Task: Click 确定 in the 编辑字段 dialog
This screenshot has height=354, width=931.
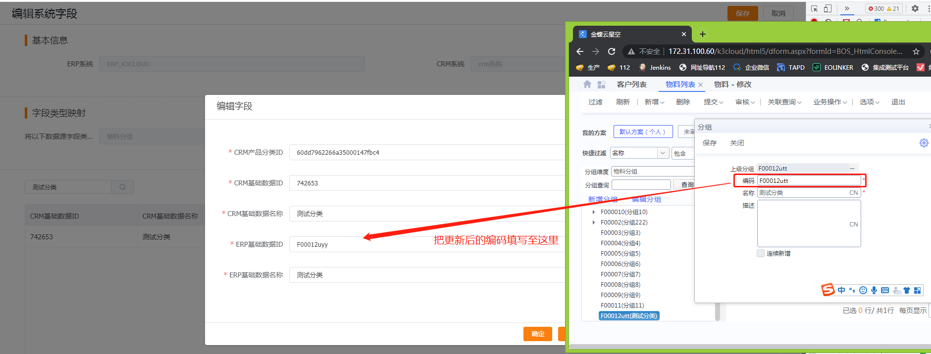Action: (x=538, y=334)
